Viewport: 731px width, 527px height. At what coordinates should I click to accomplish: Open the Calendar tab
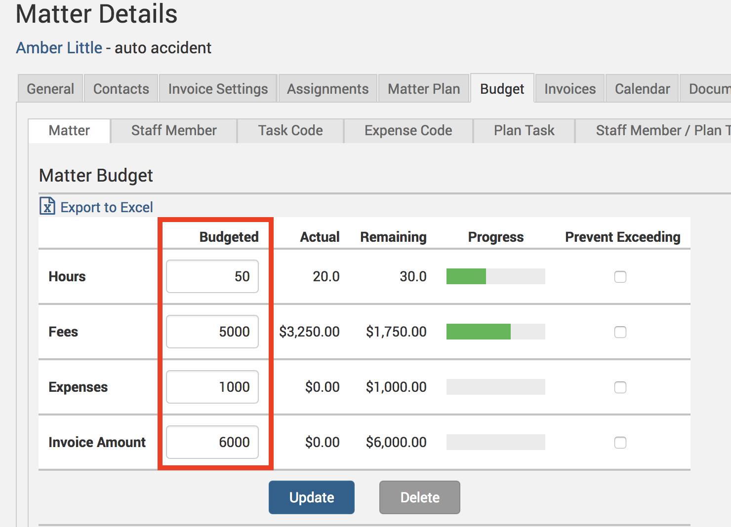(x=642, y=89)
